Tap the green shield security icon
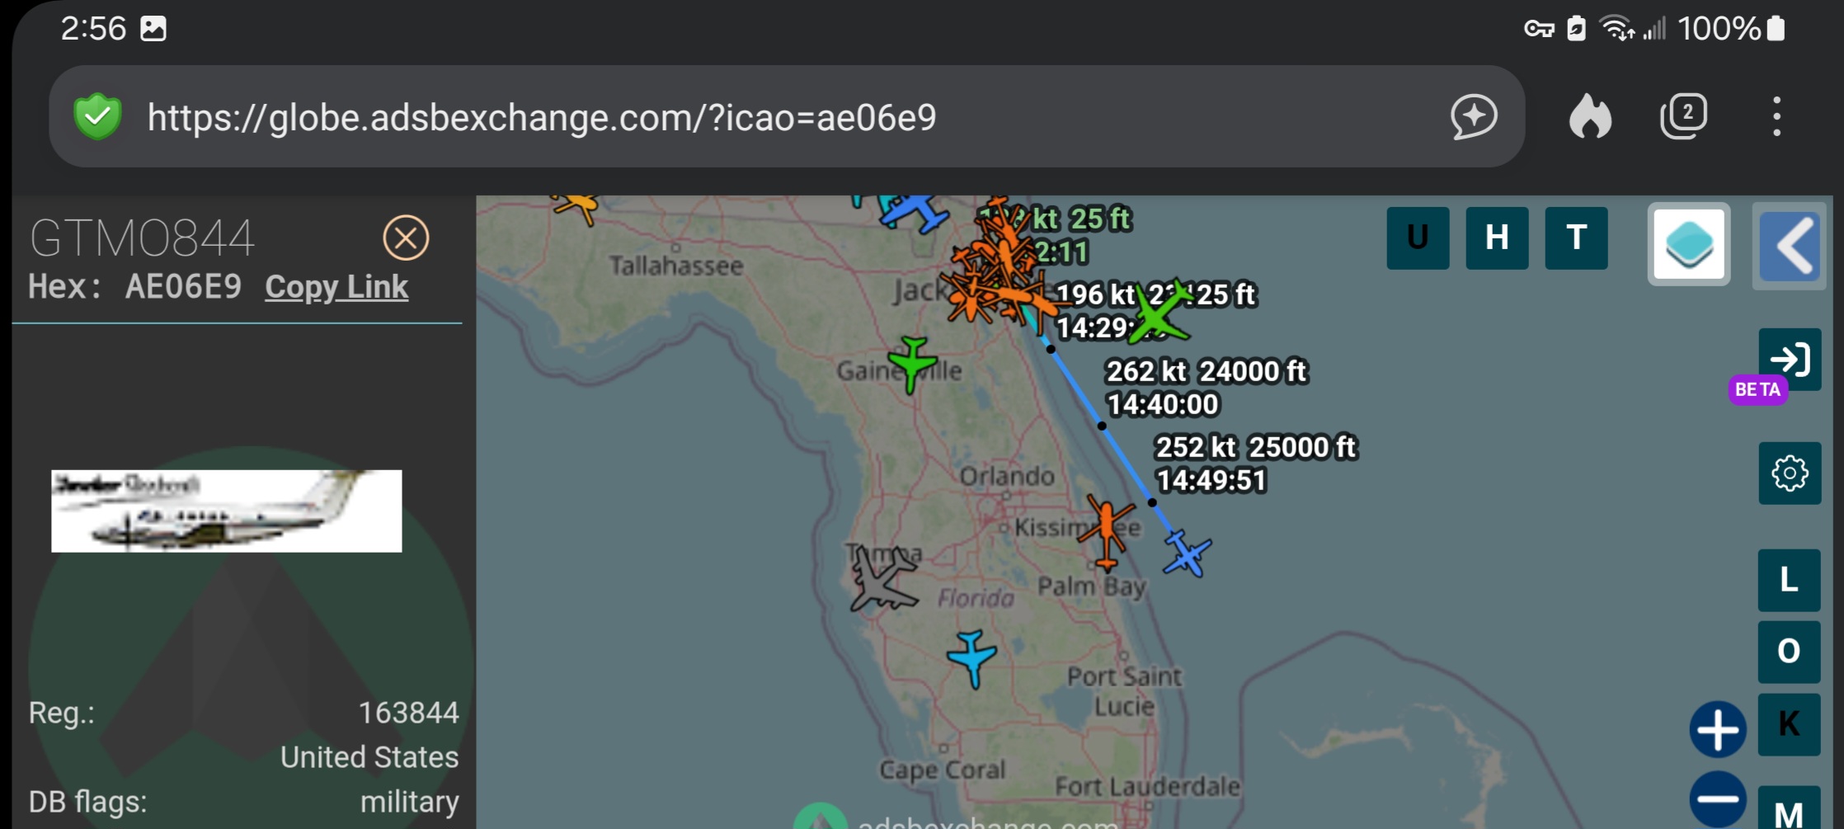The image size is (1844, 829). tap(97, 116)
